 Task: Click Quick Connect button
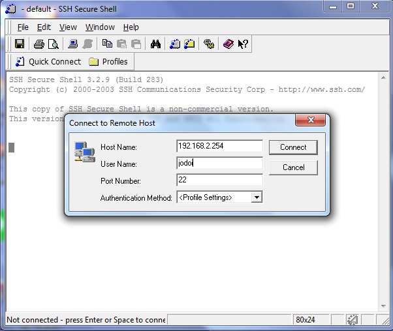tap(48, 61)
